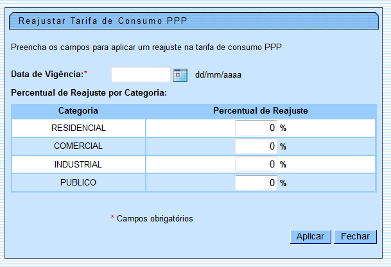This screenshot has width=391, height=267.
Task: Select the COMERCIAL category cell
Action: point(78,146)
